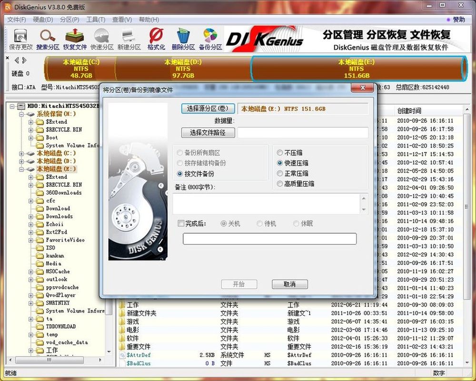Click the 新建分区 new partition icon
This screenshot has width=476, height=381.
129,39
